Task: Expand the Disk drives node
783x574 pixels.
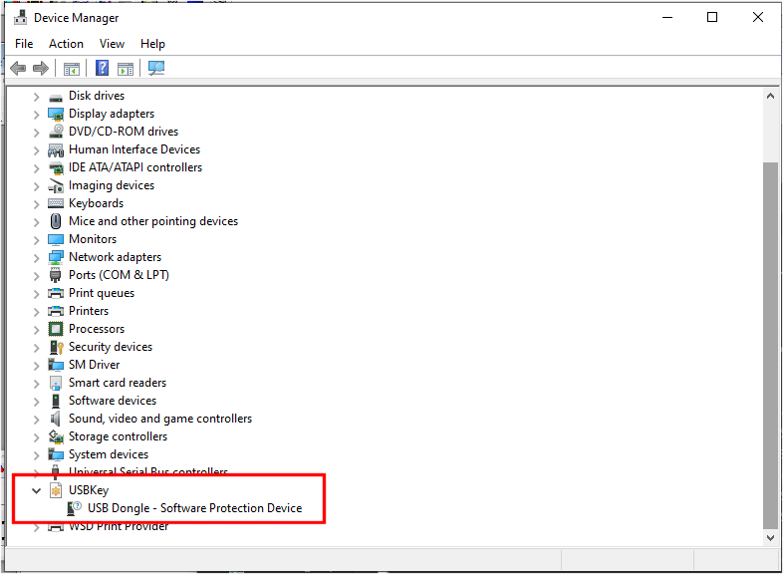Action: tap(36, 97)
